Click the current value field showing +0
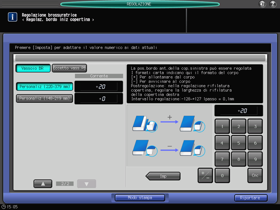This screenshot has height=210, width=280. coord(99,99)
